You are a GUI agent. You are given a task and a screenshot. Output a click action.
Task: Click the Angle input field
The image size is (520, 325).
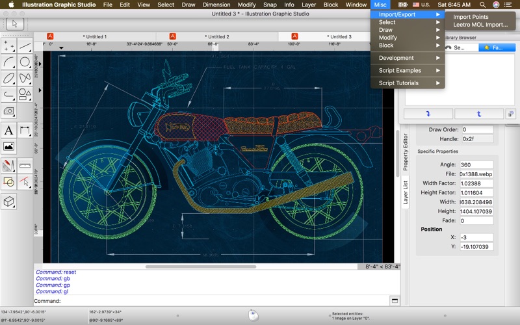(x=476, y=165)
